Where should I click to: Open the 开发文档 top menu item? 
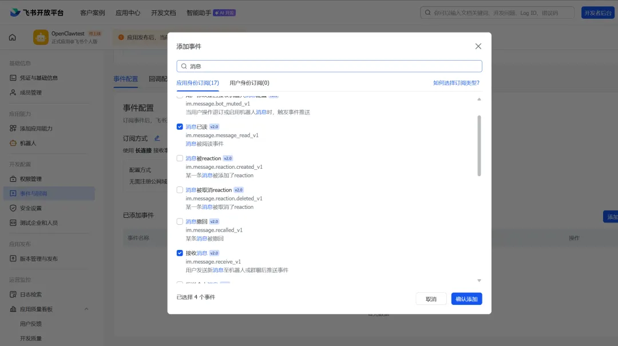click(163, 13)
